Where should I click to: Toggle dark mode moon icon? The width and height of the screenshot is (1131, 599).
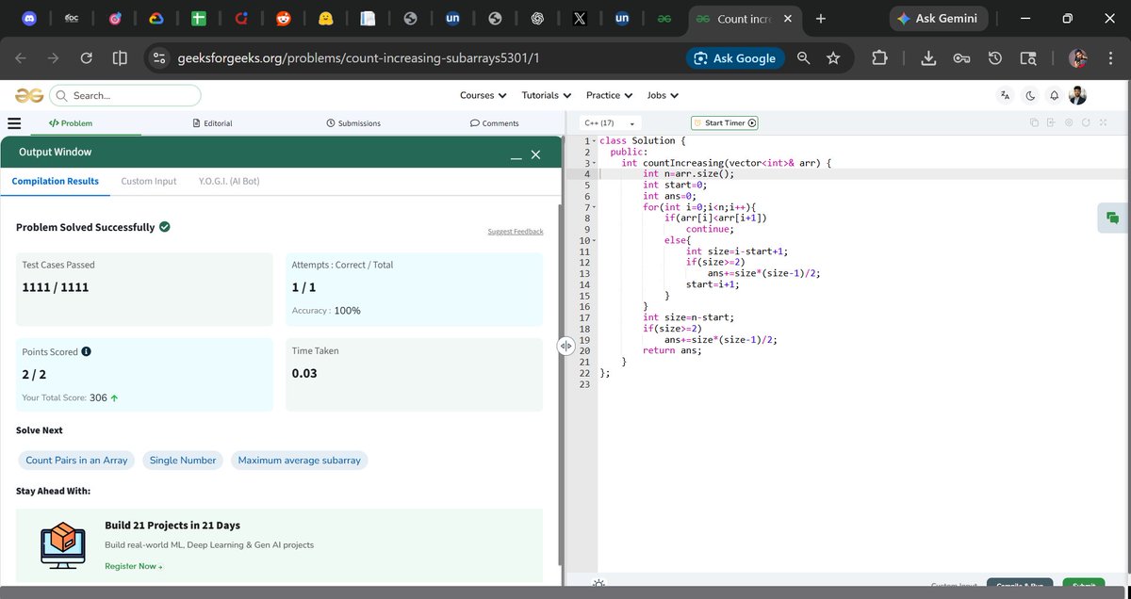click(1030, 95)
